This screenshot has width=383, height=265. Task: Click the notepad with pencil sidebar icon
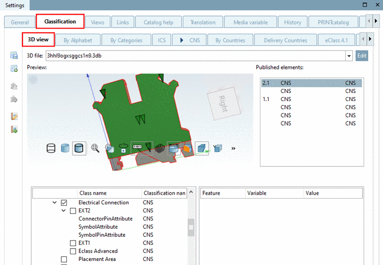coord(14,116)
